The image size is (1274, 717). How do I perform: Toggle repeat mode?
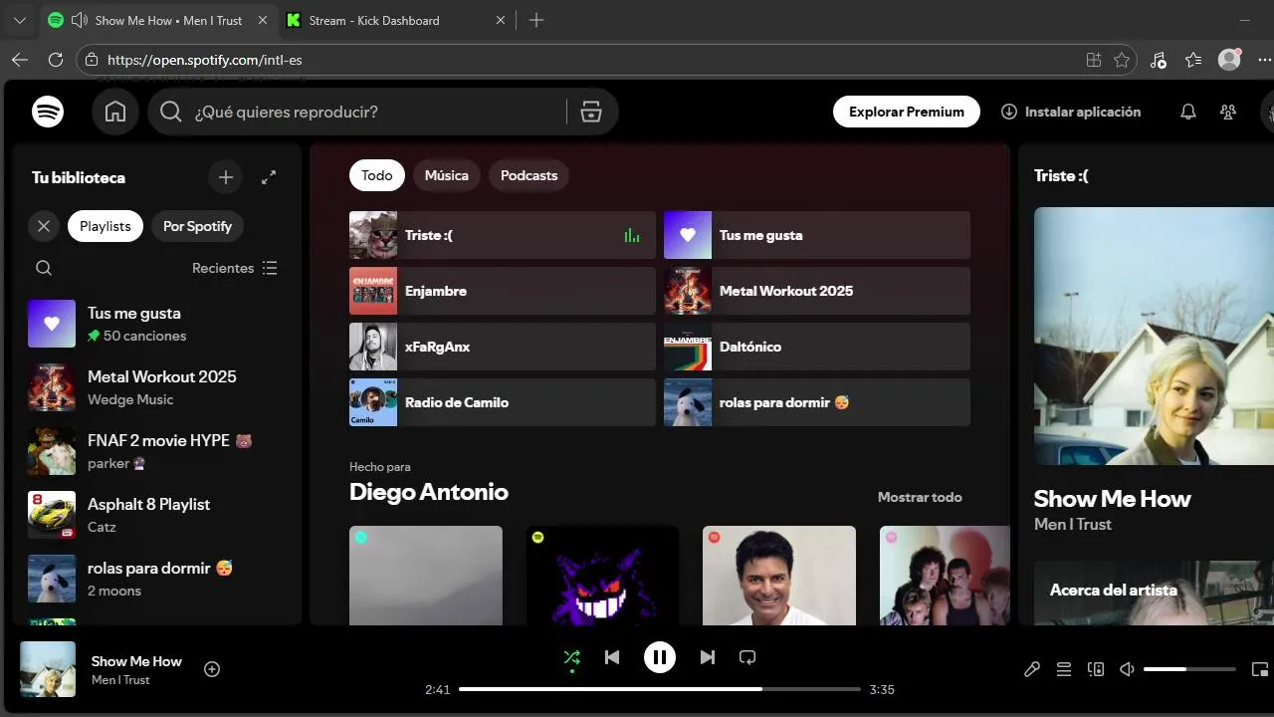747,657
